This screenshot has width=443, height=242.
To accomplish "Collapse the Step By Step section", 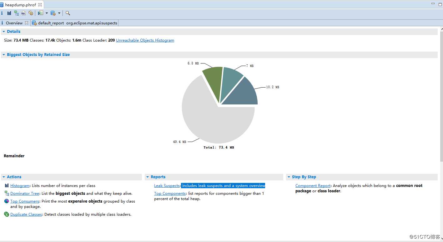I will [289, 177].
